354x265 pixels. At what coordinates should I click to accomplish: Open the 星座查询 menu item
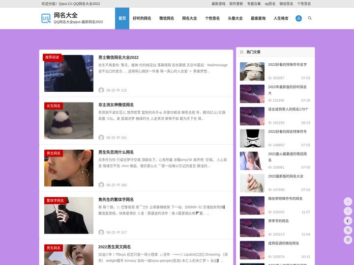[258, 18]
